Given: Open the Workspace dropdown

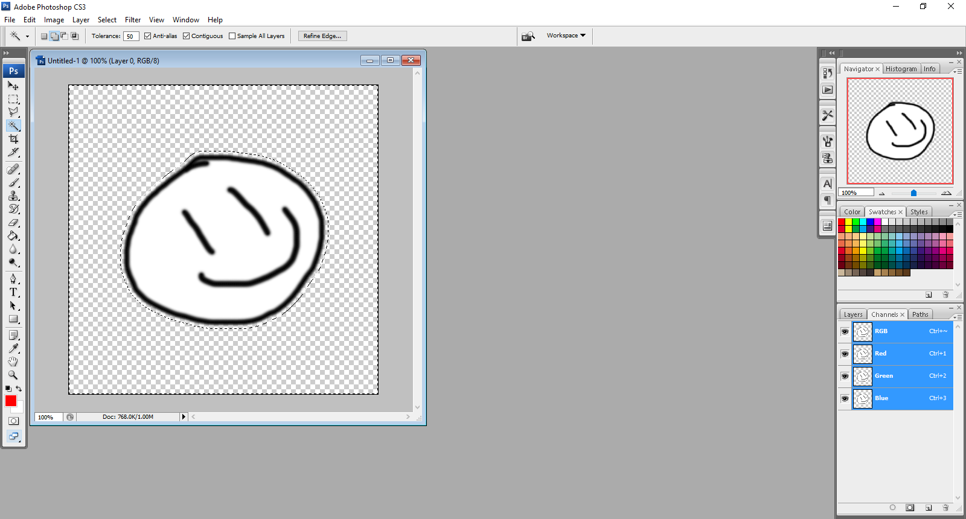Looking at the screenshot, I should (566, 36).
